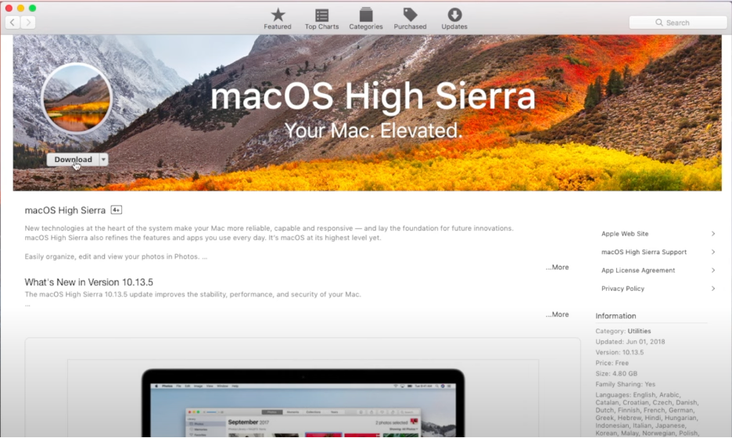Viewport: 732px width, 438px height.
Task: Open the macOS High Sierra Support link
Action: tap(644, 252)
